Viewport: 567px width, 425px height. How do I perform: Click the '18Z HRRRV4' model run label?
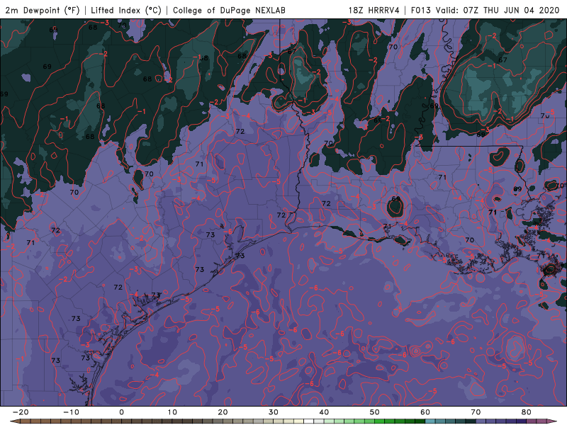374,10
